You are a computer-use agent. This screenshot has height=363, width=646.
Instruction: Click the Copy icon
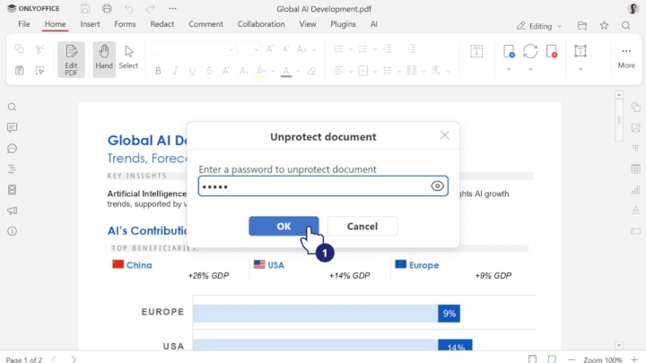[x=20, y=49]
